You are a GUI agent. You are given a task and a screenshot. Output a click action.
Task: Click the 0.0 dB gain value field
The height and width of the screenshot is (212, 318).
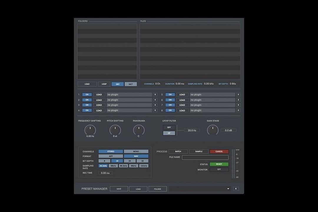point(228,130)
